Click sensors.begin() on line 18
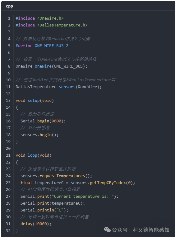The height and width of the screenshot is (237, 175). click(x=39, y=135)
